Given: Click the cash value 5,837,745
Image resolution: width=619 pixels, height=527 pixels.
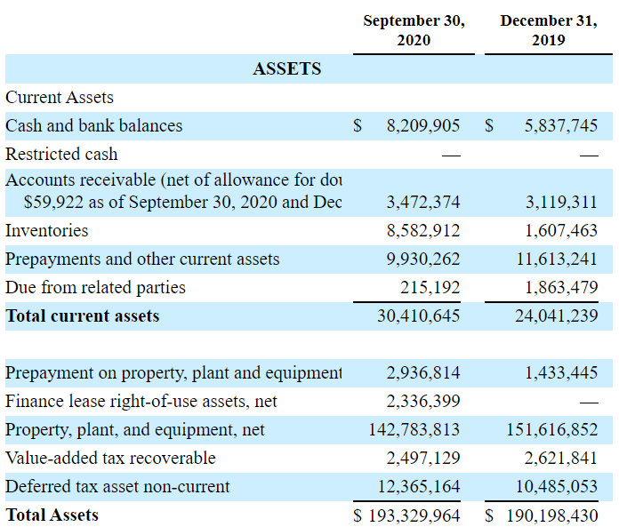Looking at the screenshot, I should [x=561, y=126].
